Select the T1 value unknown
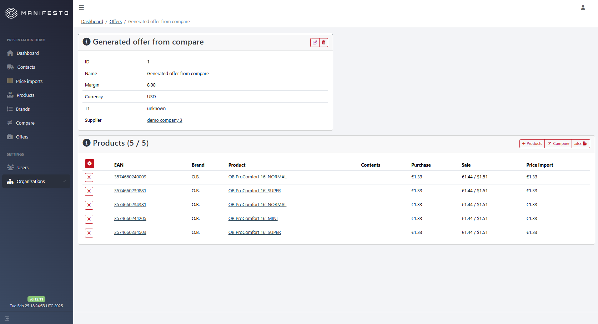This screenshot has width=598, height=324. (x=156, y=109)
